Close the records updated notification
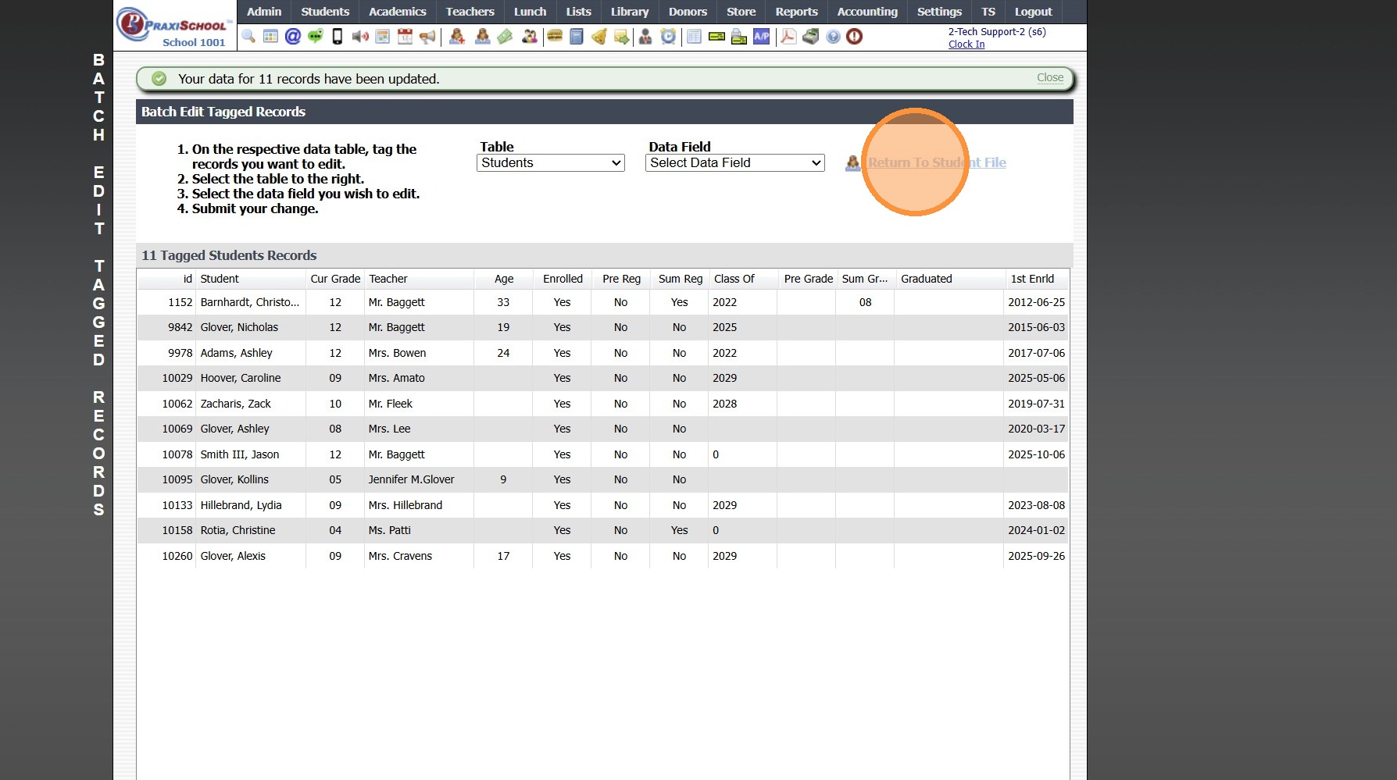Viewport: 1397px width, 780px height. click(1050, 77)
